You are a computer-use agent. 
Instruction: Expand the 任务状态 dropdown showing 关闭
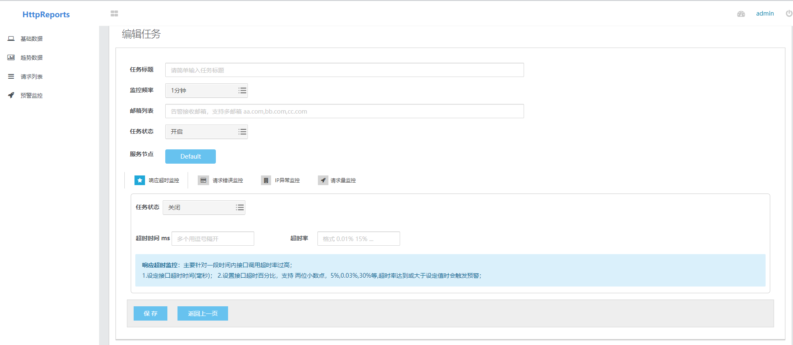tap(204, 207)
